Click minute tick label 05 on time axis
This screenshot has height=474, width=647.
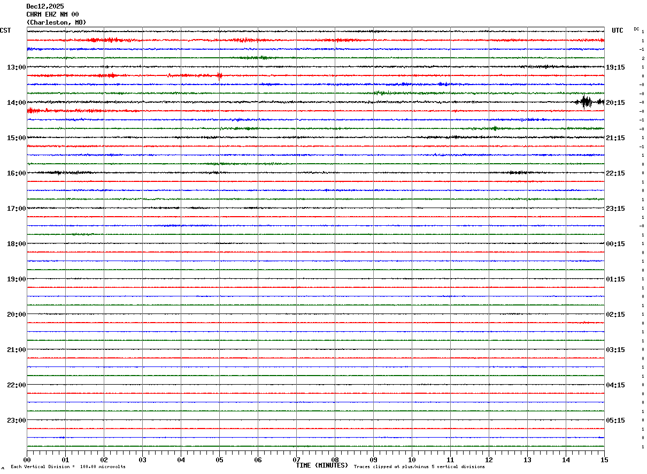click(219, 460)
